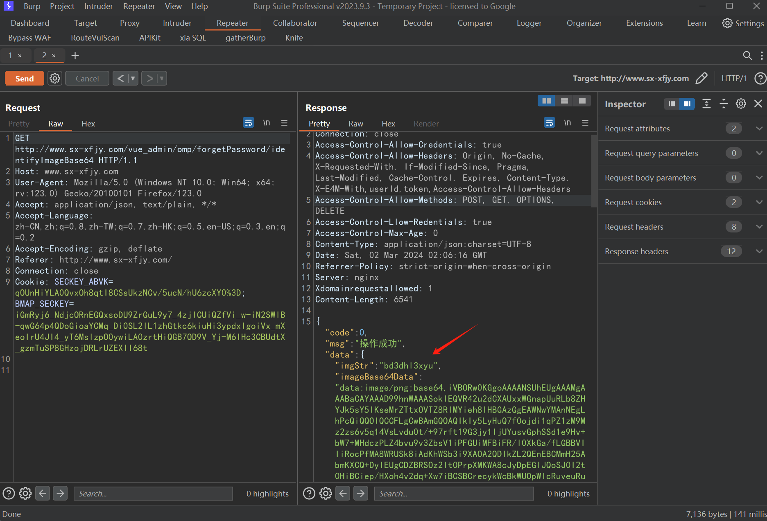Open Inspector settings gear icon
Screen dimensions: 767x521
click(741, 104)
